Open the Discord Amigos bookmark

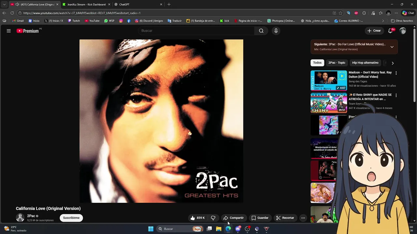(149, 21)
